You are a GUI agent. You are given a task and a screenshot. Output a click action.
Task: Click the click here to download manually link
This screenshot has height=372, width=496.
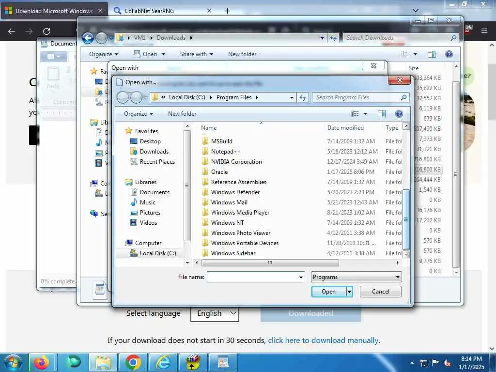[323, 341]
